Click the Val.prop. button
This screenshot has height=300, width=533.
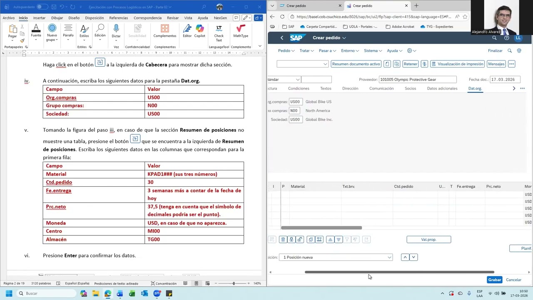click(x=428, y=240)
